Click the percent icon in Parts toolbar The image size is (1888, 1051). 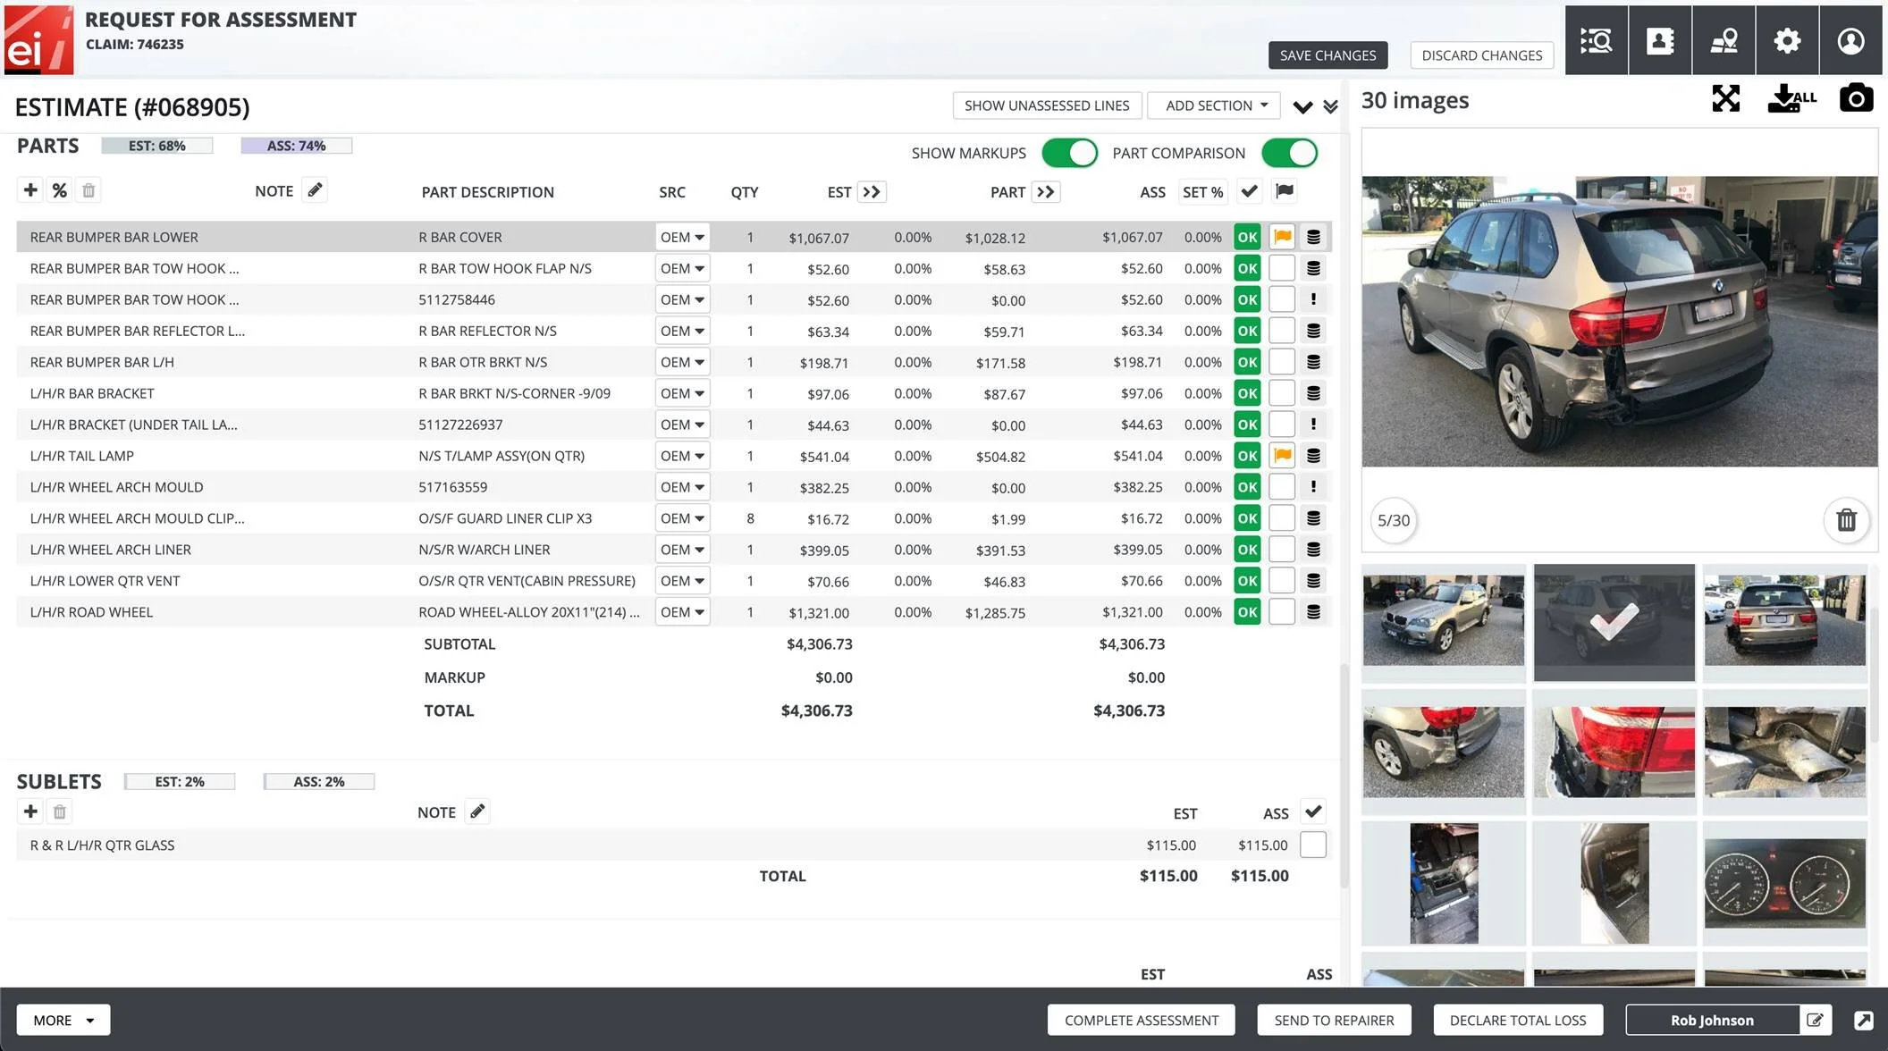click(59, 190)
